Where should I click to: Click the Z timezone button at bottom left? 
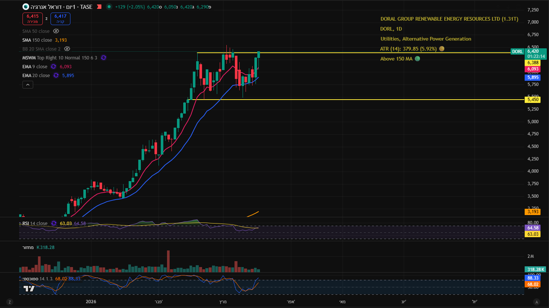pos(10,302)
